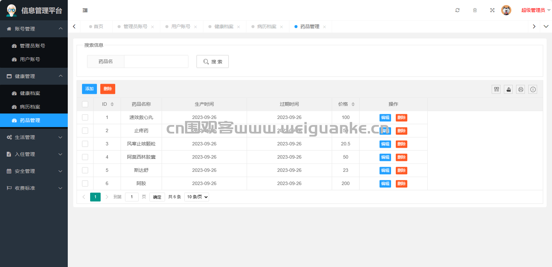This screenshot has width=552, height=267.
Task: Expand the 生活管理 sidebar group
Action: pyautogui.click(x=34, y=137)
